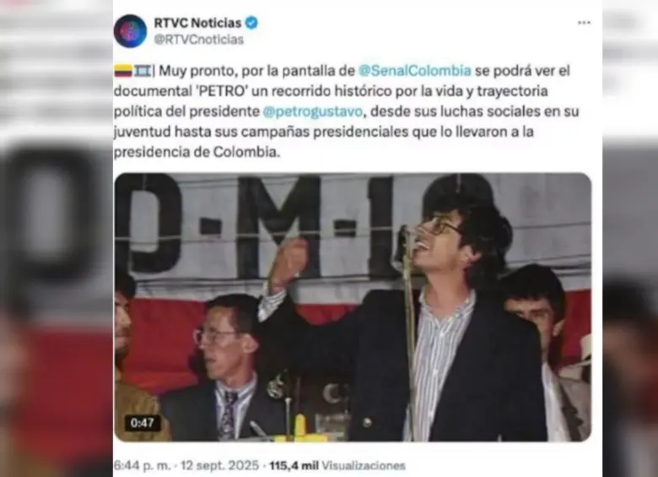
Task: Click the word 'PETRO' in tweet text
Action: [x=221, y=91]
